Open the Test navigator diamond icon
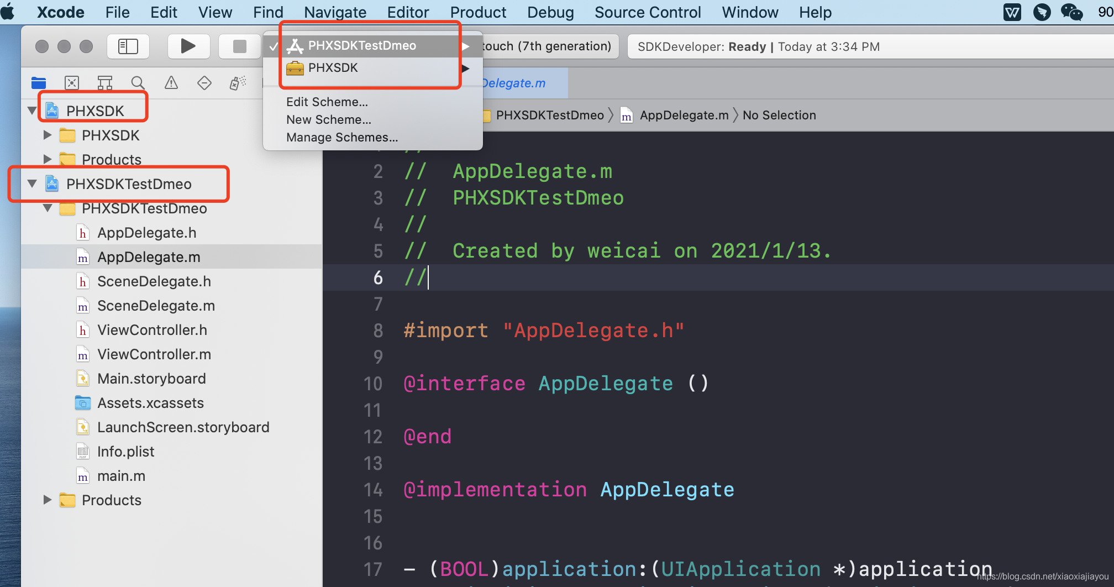The width and height of the screenshot is (1114, 587). point(204,83)
